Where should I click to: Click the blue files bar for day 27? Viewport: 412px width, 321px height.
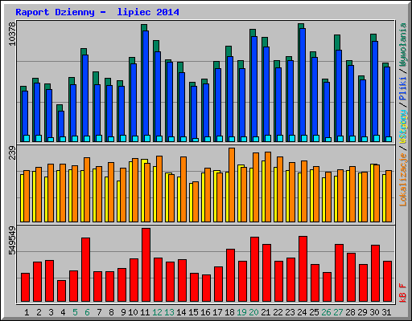click(339, 95)
